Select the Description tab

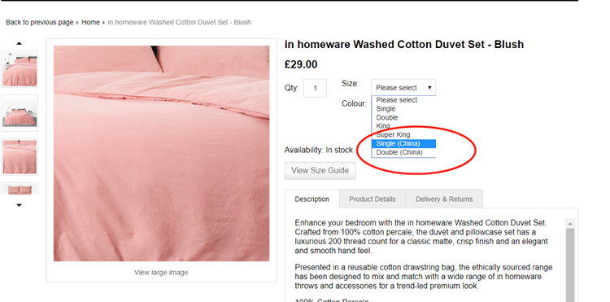point(312,199)
